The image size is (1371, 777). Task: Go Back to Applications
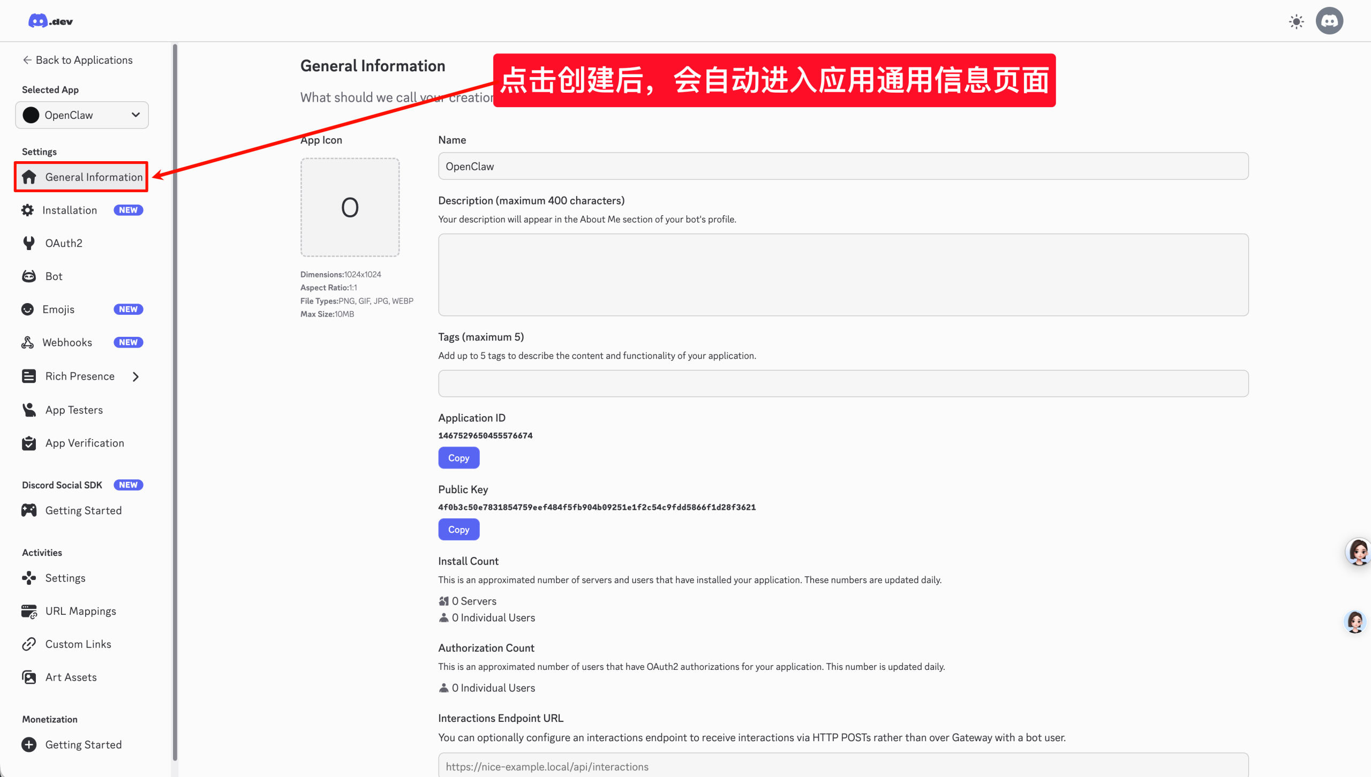point(78,60)
